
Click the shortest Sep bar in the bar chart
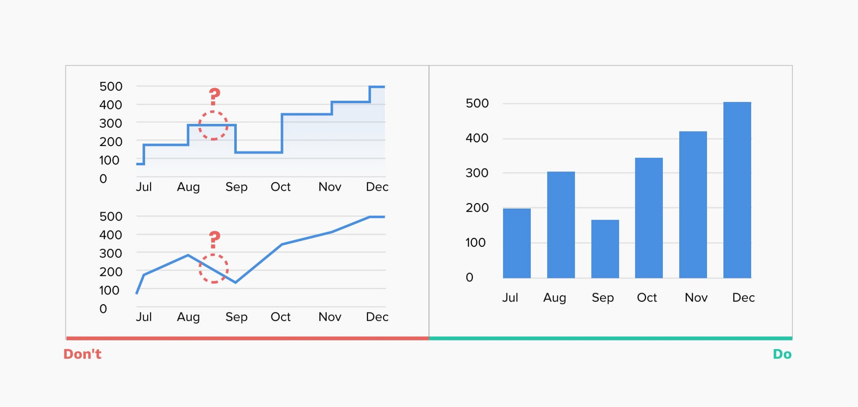[x=605, y=248]
